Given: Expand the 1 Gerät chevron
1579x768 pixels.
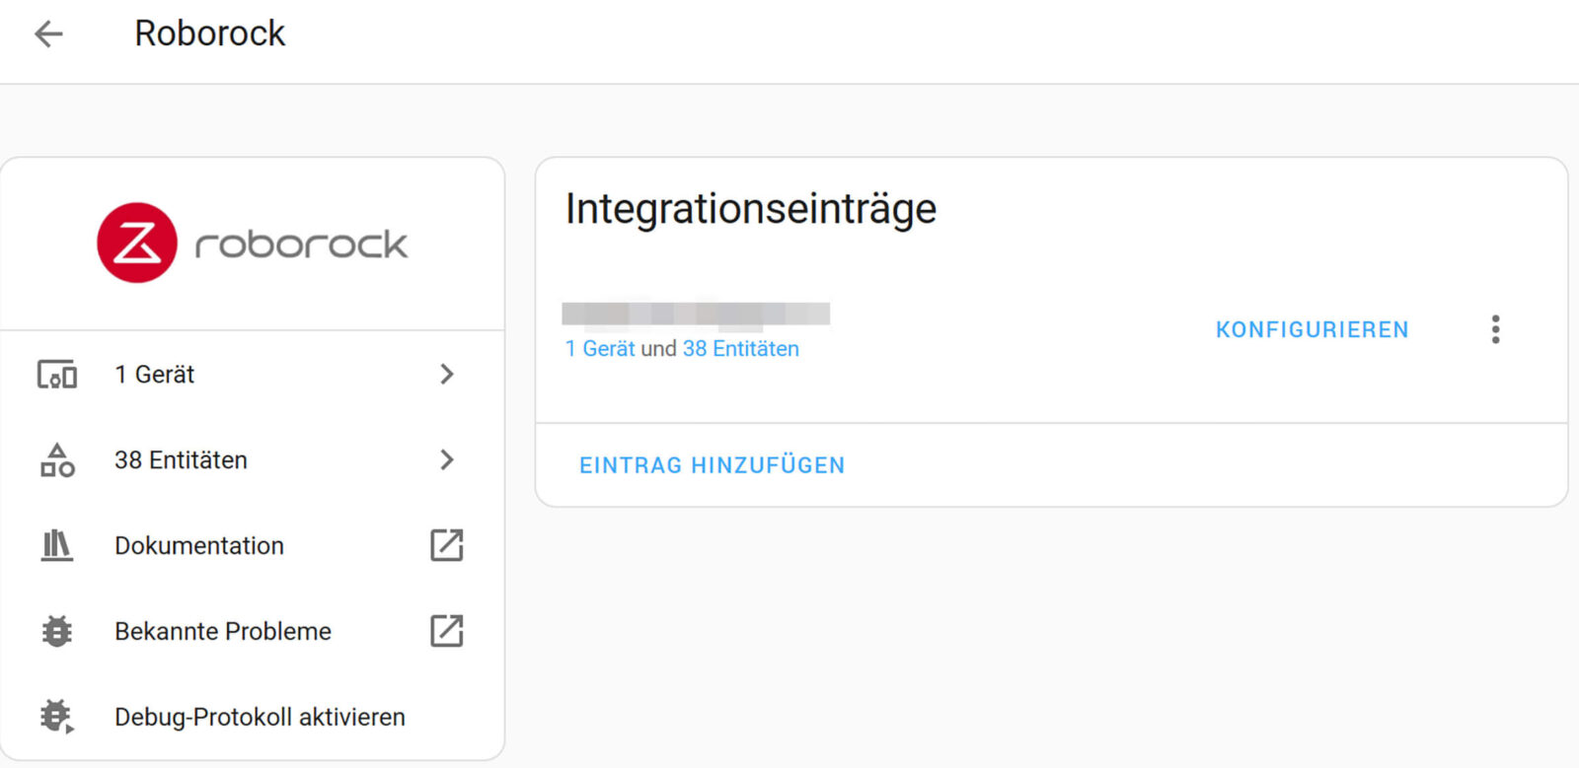Looking at the screenshot, I should click(447, 374).
